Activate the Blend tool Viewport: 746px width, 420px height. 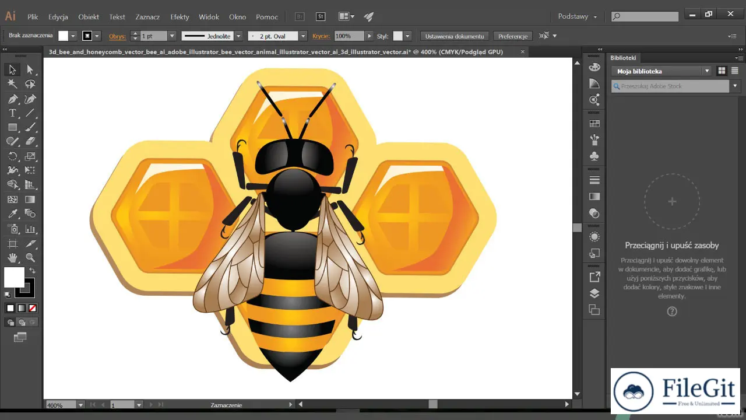[x=30, y=214]
